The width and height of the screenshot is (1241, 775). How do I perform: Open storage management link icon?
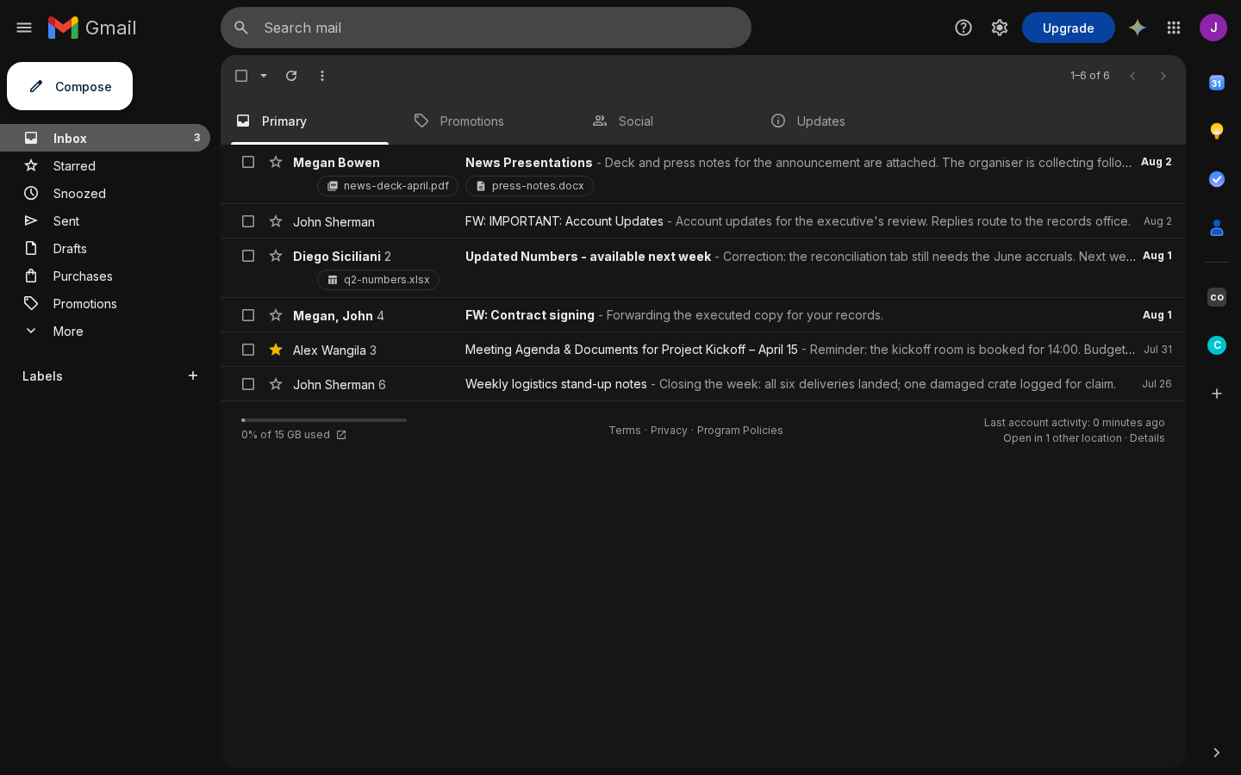click(x=341, y=435)
